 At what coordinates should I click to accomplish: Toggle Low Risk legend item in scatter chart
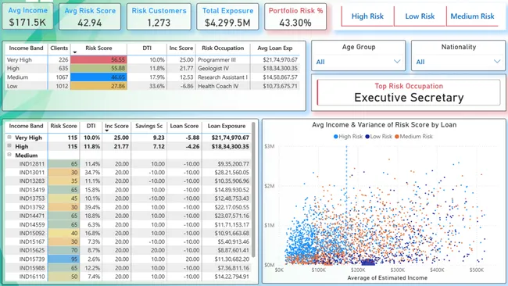378,137
